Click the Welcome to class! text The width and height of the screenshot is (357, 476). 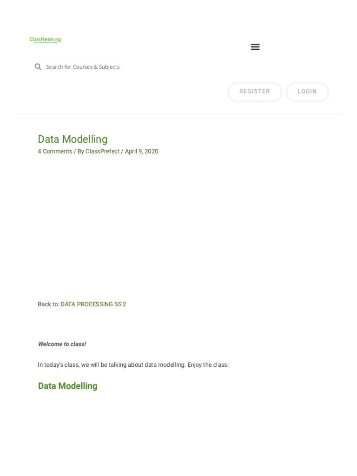tap(62, 344)
